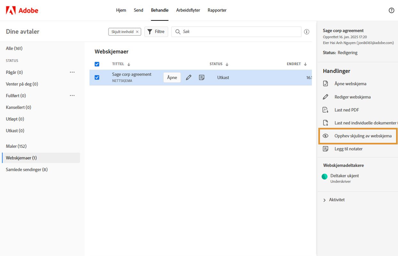This screenshot has height=256, width=398.
Task: Click Rediger webskjema action
Action: pos(353,97)
